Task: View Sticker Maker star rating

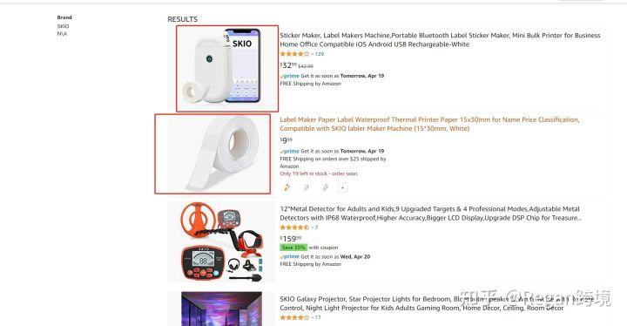Action: tap(294, 54)
